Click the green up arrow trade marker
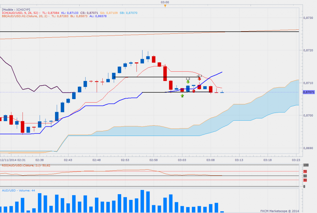Screen dimensions: 317x213 (x=182, y=96)
